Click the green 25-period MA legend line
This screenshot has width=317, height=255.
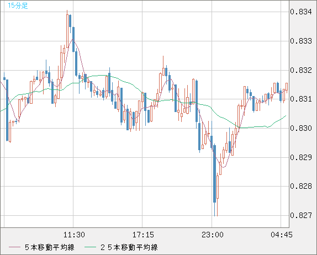pos(90,247)
